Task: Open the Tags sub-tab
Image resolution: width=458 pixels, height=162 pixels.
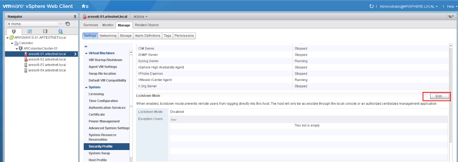Action: click(167, 36)
